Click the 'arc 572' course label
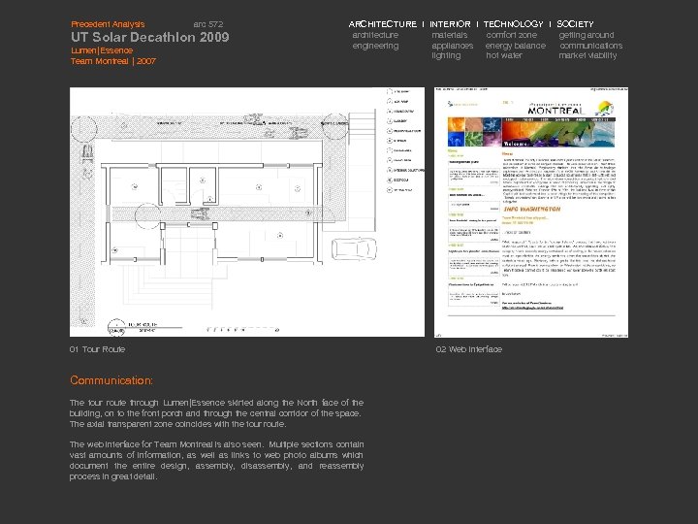 (x=207, y=24)
